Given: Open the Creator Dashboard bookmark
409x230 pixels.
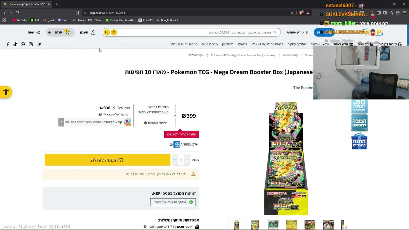Looking at the screenshot, I should click(x=120, y=20).
